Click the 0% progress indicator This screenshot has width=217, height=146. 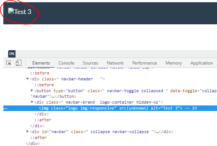12,54
